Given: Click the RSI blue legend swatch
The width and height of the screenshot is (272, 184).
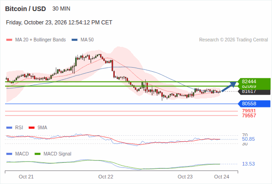Looking at the screenshot, I should pos(9,128).
